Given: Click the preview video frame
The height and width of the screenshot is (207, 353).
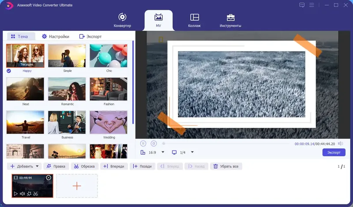Looking at the screenshot, I should pos(242,84).
